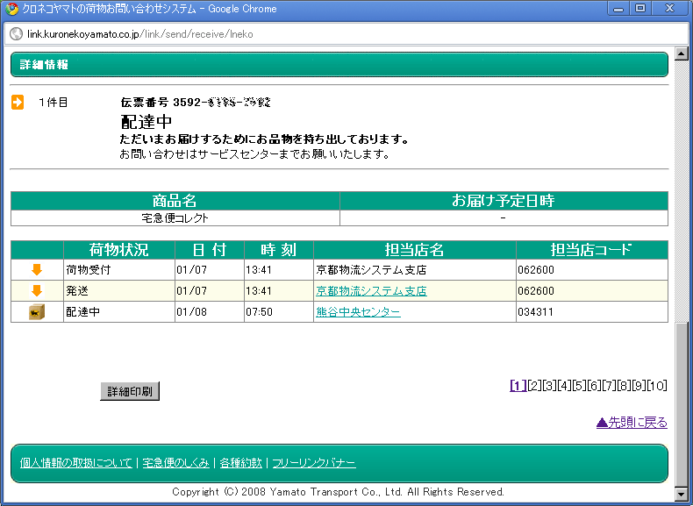Click the 伝票番号 tracking number text
Screen dimensions: 693x506
[196, 103]
